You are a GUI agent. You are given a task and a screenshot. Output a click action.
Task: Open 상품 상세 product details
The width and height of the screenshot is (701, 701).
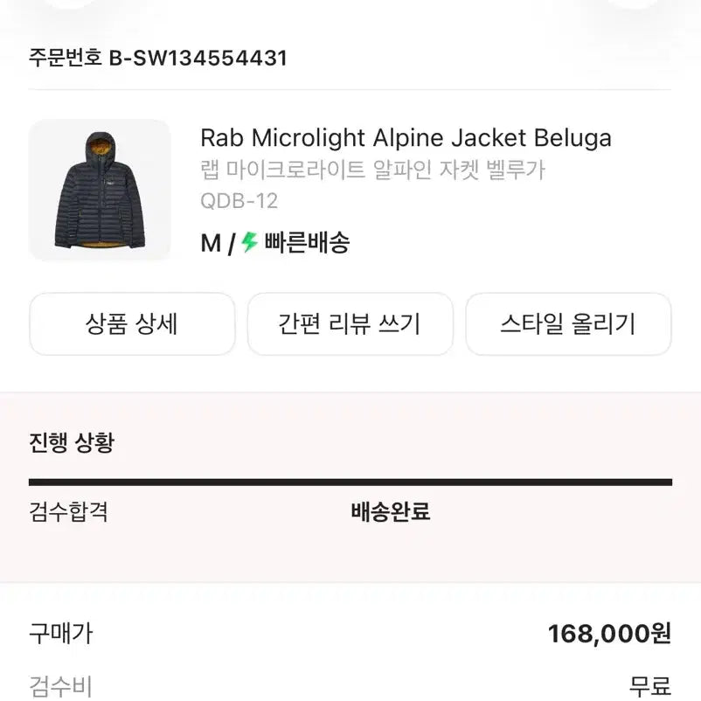pyautogui.click(x=132, y=324)
